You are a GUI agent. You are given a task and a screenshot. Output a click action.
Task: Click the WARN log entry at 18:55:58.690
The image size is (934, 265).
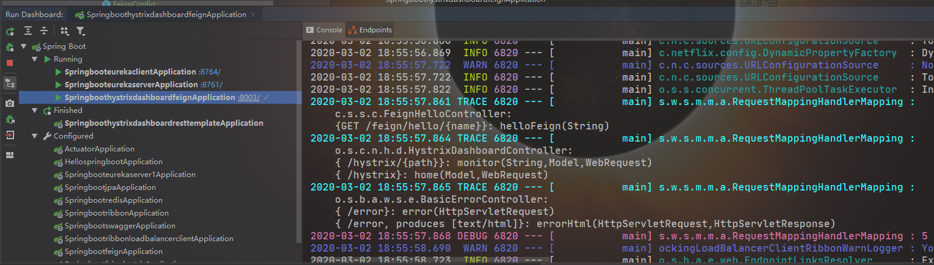[622, 248]
